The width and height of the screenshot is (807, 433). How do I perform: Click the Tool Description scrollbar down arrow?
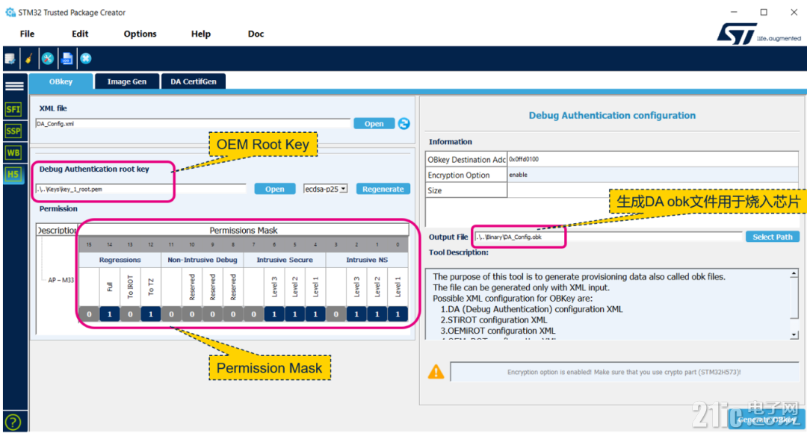point(794,334)
